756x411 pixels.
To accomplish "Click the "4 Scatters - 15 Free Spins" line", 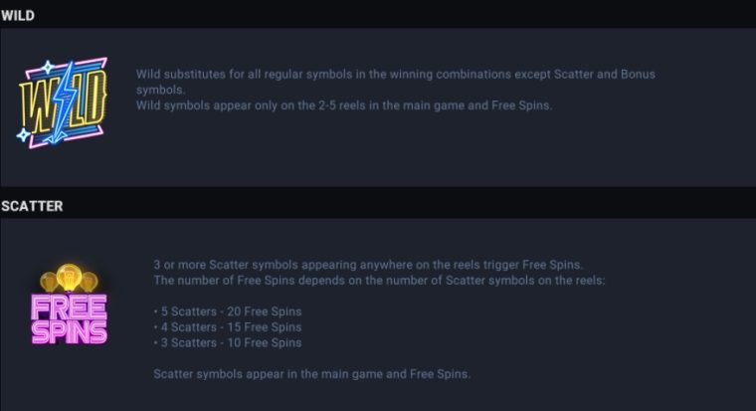I will pyautogui.click(x=228, y=327).
